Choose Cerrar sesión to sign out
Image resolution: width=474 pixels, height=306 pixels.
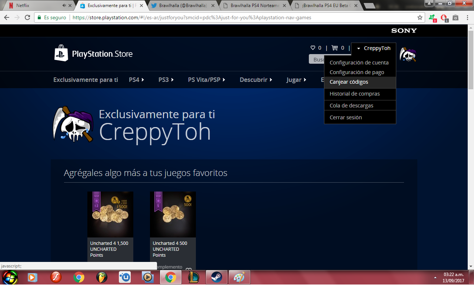pos(360,117)
